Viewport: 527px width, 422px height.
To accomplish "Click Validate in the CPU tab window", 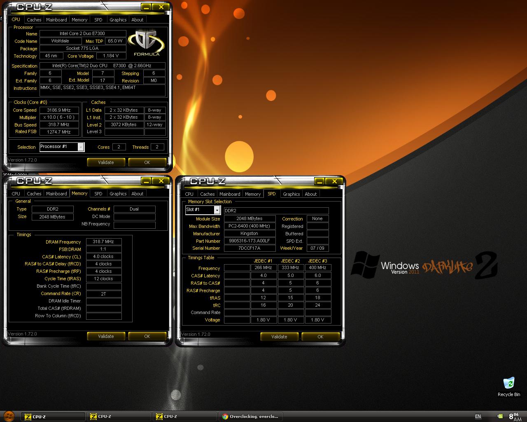I will (106, 162).
